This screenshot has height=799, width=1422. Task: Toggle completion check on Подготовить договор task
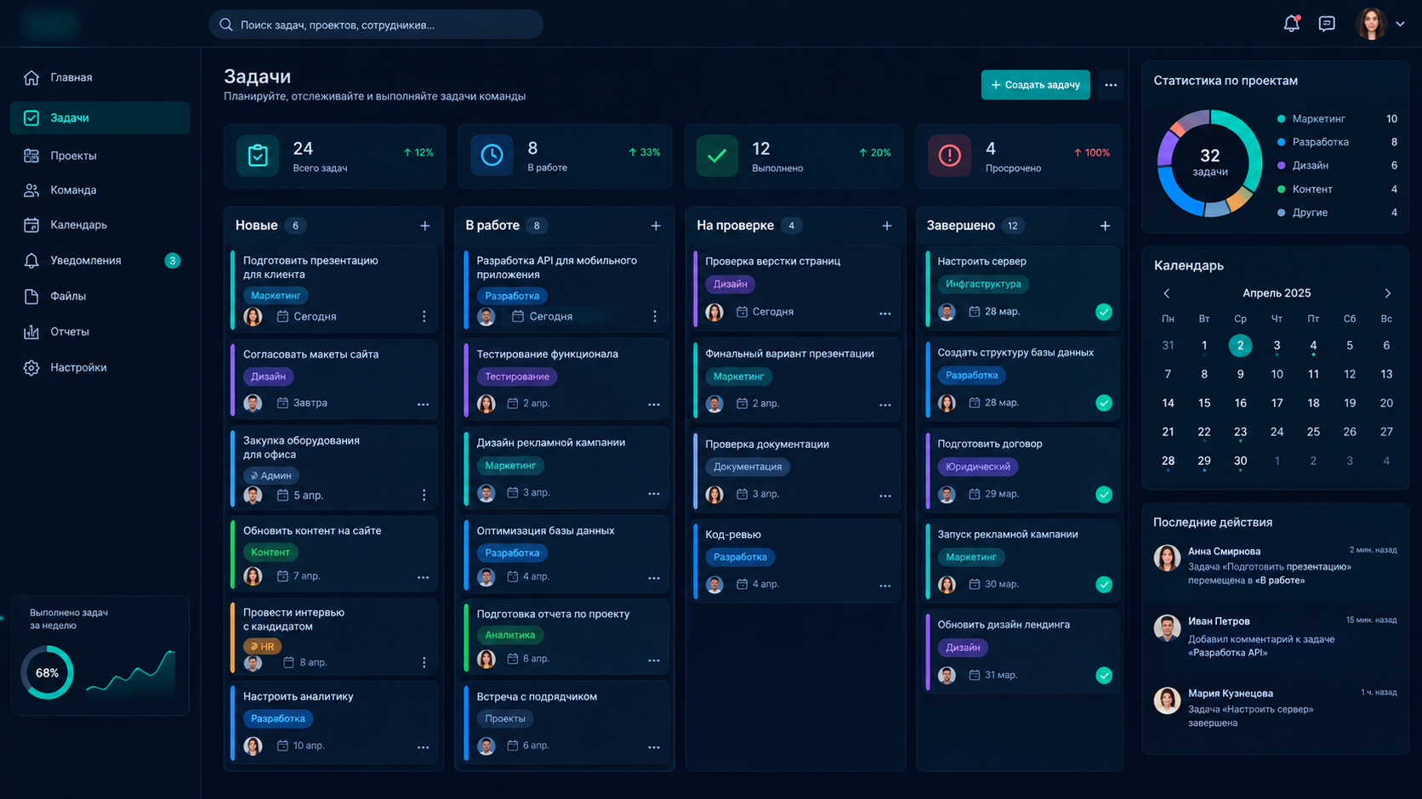click(1104, 495)
